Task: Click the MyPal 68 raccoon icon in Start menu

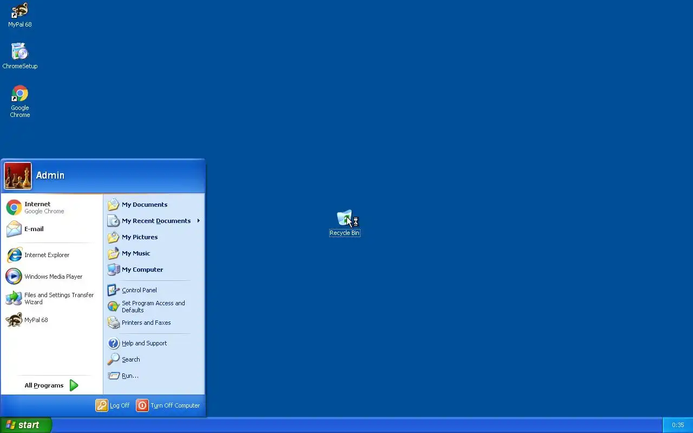Action: point(14,320)
